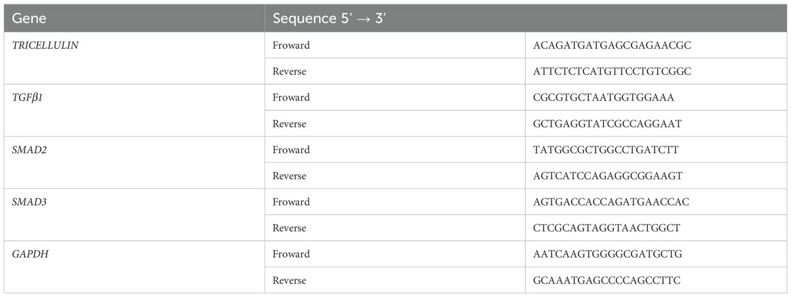Image resolution: width=791 pixels, height=297 pixels.
Task: Select the SMAD3 gene cell
Action: 29,202
